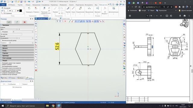Click the fit-to-page icon in PDF viewer
This screenshot has width=193, height=108.
pos(167,16)
